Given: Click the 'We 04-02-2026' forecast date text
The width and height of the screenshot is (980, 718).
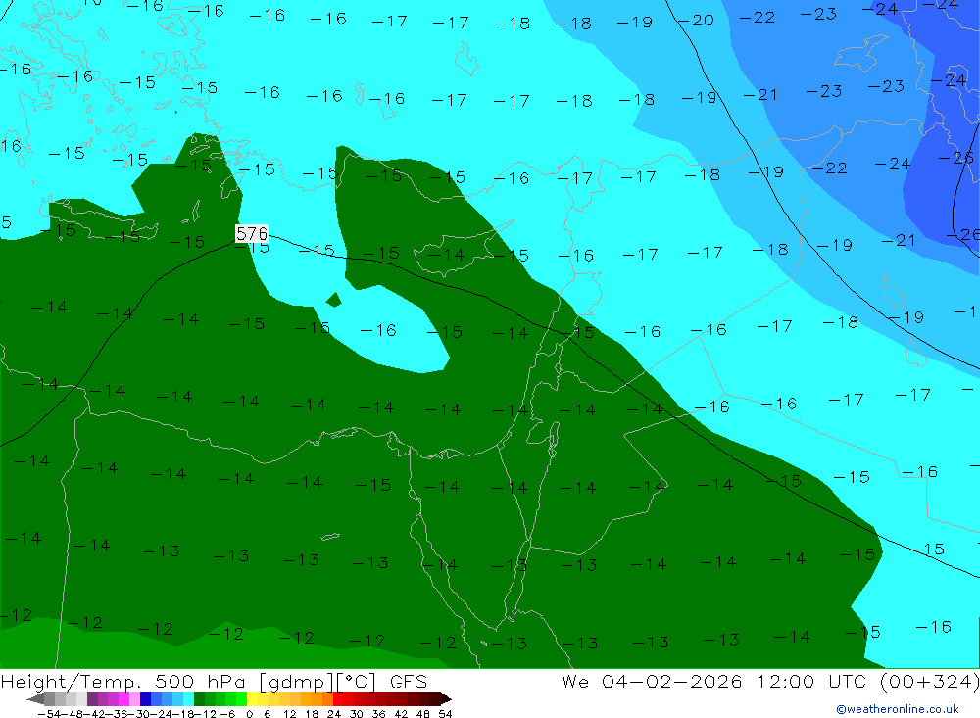Looking at the screenshot, I should pos(652,681).
